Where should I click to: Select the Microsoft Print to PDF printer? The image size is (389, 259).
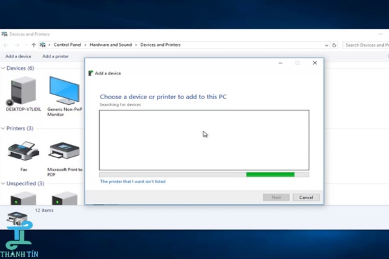[64, 150]
